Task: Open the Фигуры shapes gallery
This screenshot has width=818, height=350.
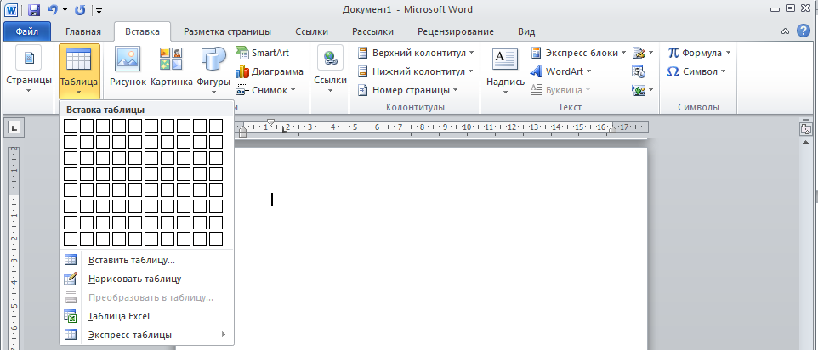Action: click(213, 71)
